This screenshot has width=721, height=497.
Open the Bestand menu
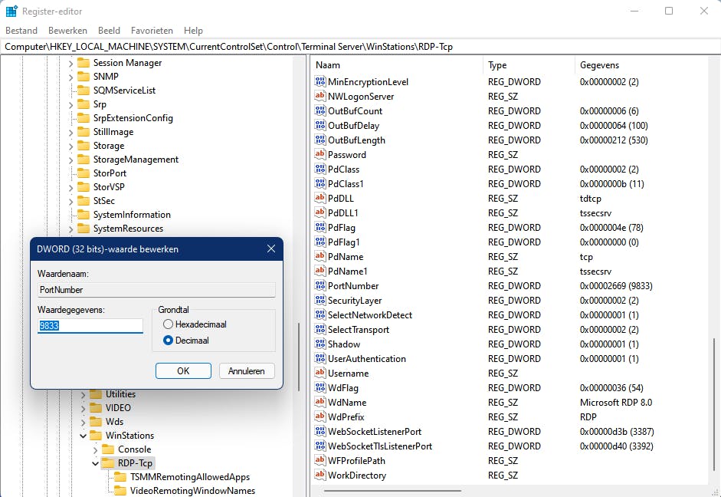pyautogui.click(x=21, y=31)
